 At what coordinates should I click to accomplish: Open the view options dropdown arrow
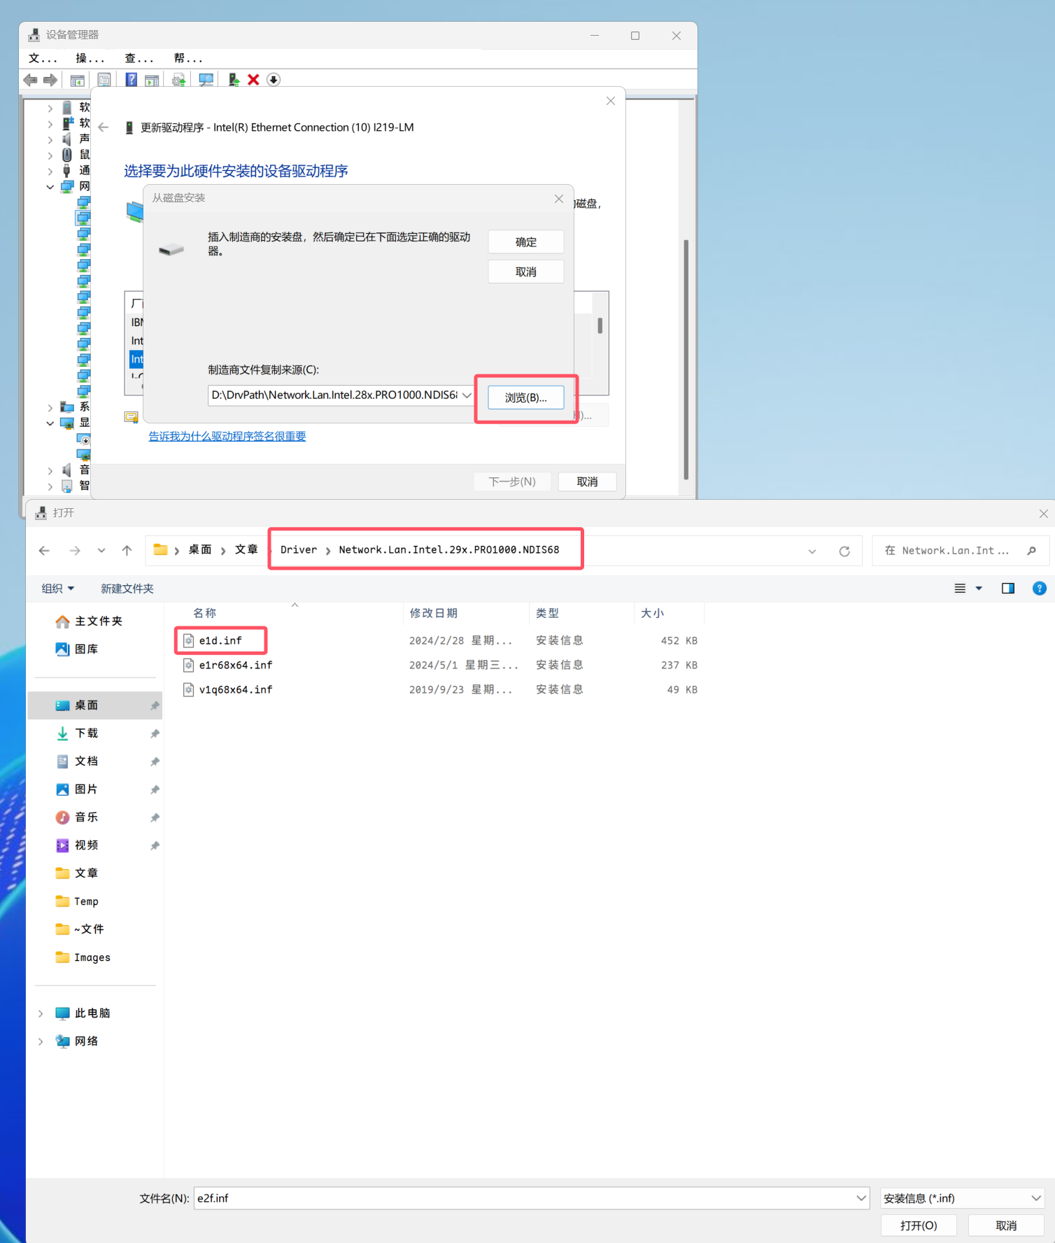tap(979, 589)
